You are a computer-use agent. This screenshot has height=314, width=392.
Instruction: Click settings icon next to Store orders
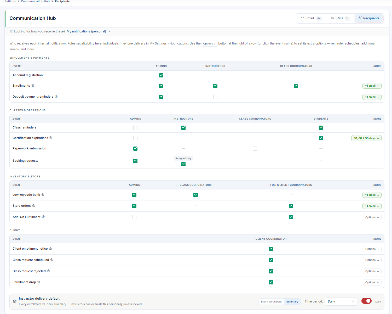(34, 206)
